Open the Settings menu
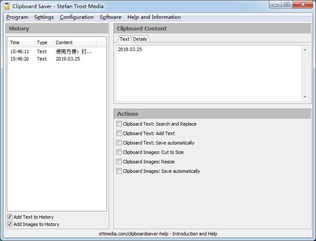This screenshot has width=316, height=241. [x=44, y=17]
